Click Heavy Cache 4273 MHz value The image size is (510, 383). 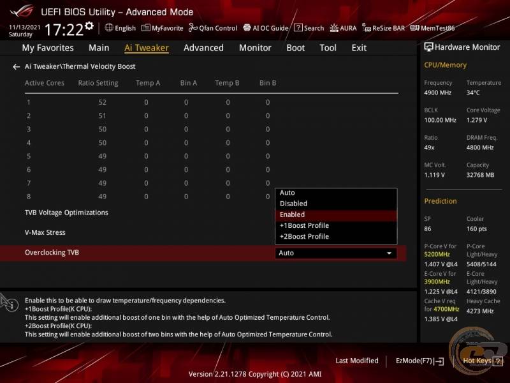pyautogui.click(x=480, y=311)
